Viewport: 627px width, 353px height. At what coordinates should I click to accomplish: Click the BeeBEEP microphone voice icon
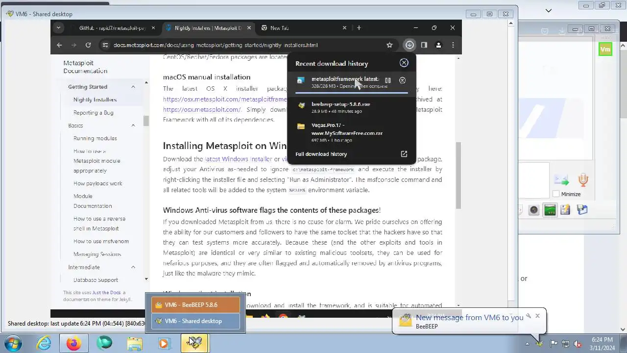click(583, 180)
